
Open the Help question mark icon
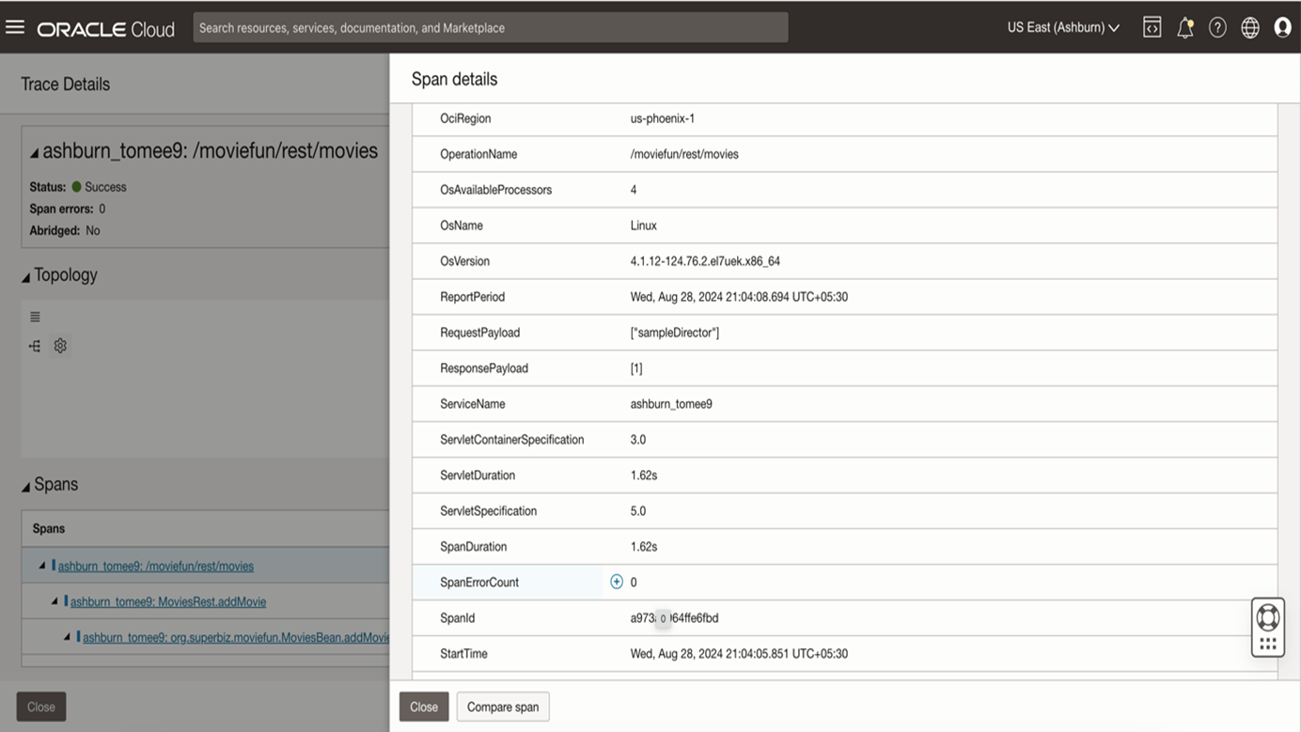pos(1217,27)
